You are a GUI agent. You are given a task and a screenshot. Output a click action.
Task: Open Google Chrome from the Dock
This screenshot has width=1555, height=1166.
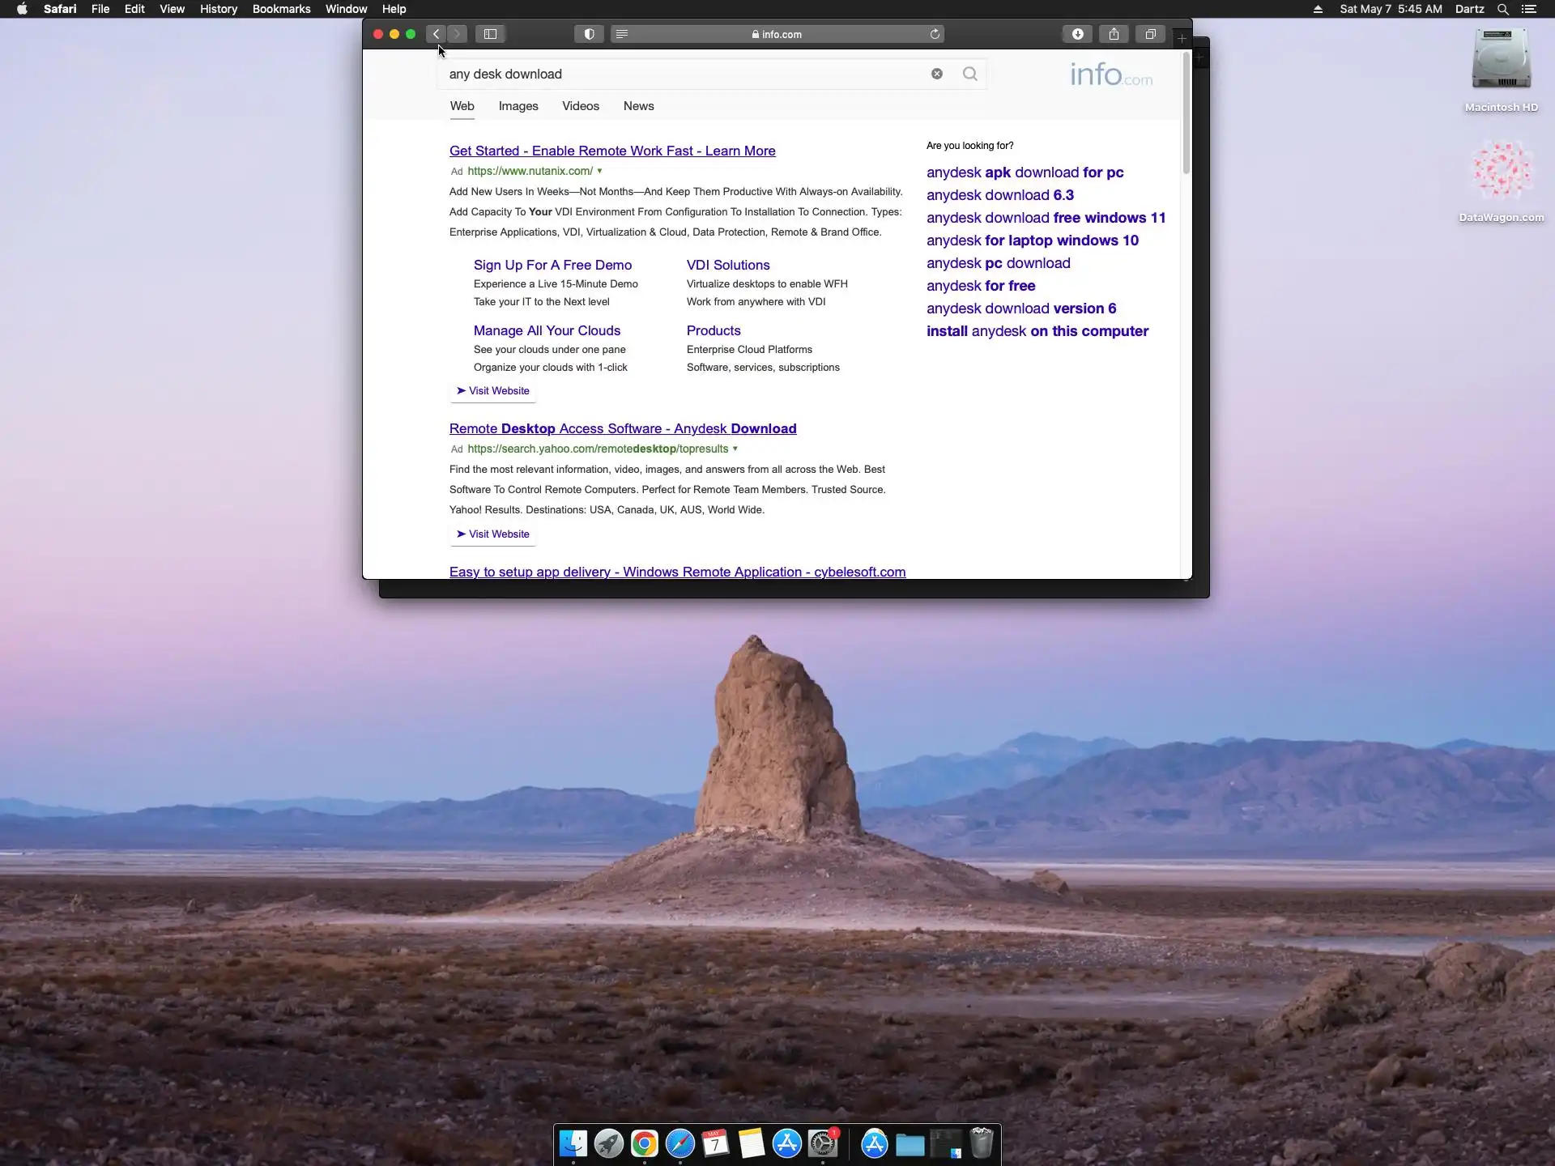645,1144
